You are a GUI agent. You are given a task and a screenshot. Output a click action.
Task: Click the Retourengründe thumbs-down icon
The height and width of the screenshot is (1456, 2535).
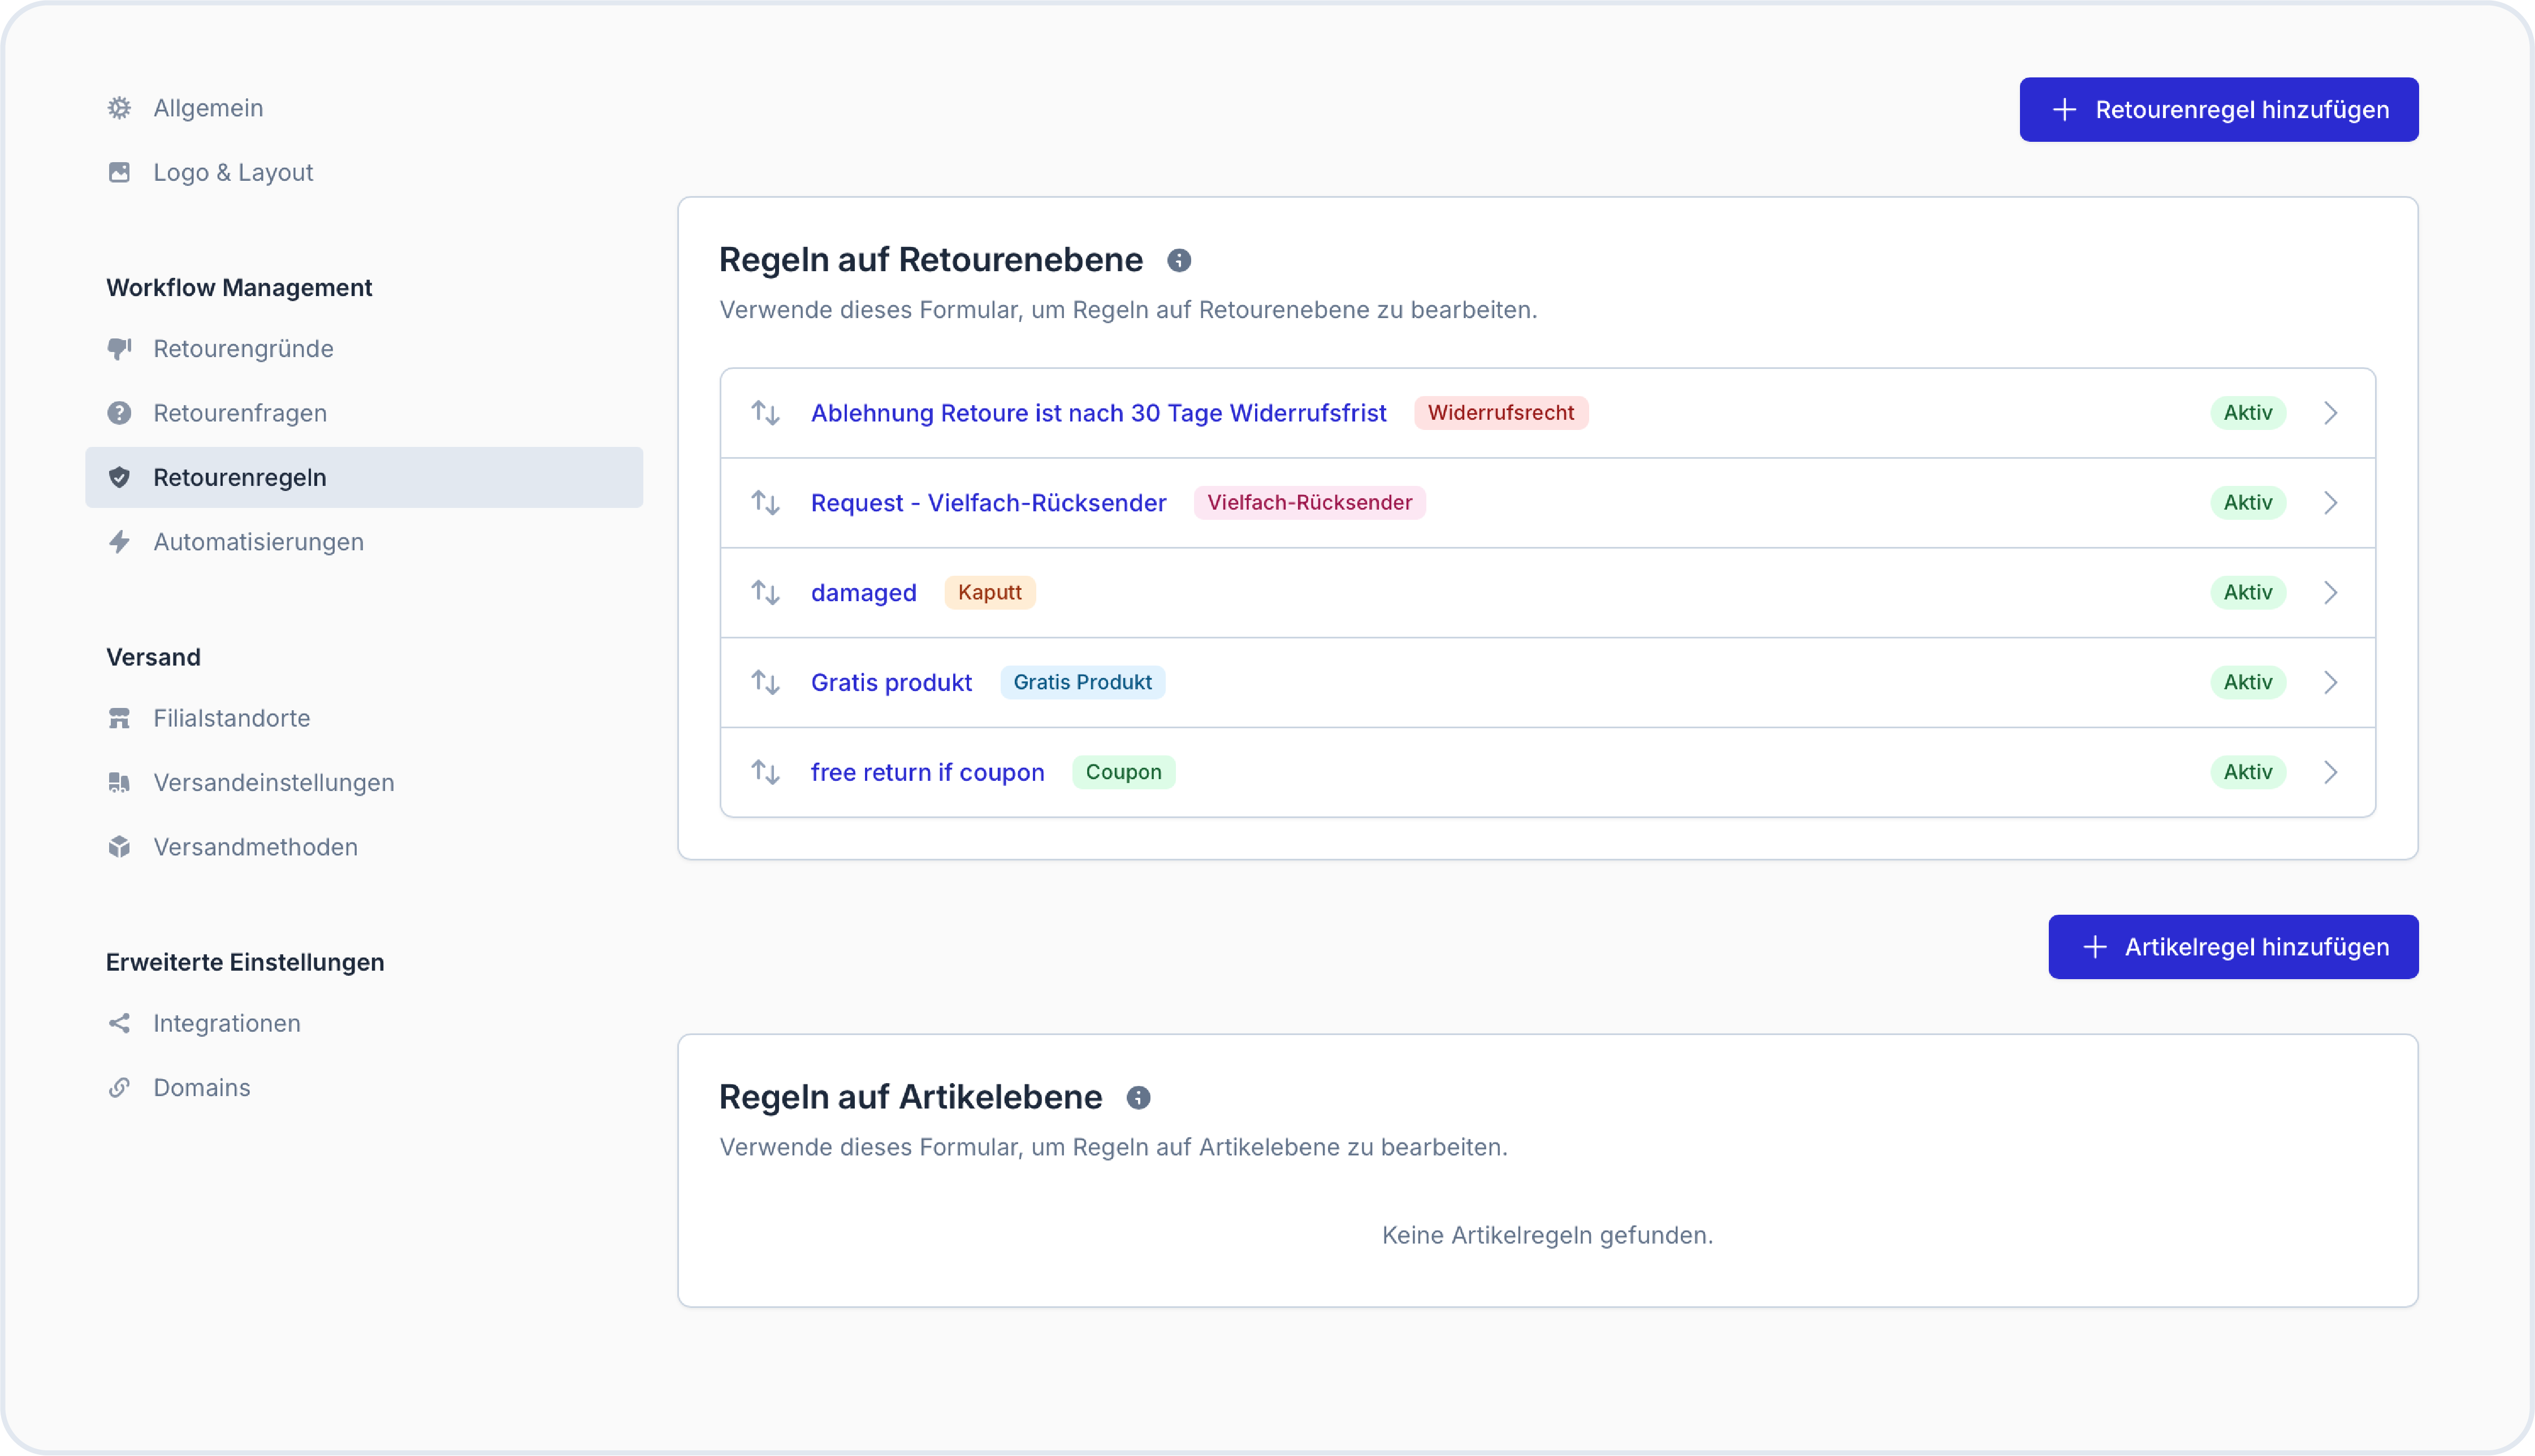(119, 349)
